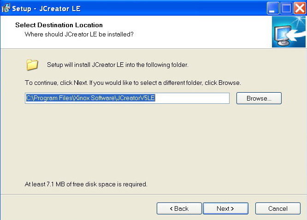The width and height of the screenshot is (307, 220).
Task: Click the yellow folder icon
Action: tap(32, 65)
